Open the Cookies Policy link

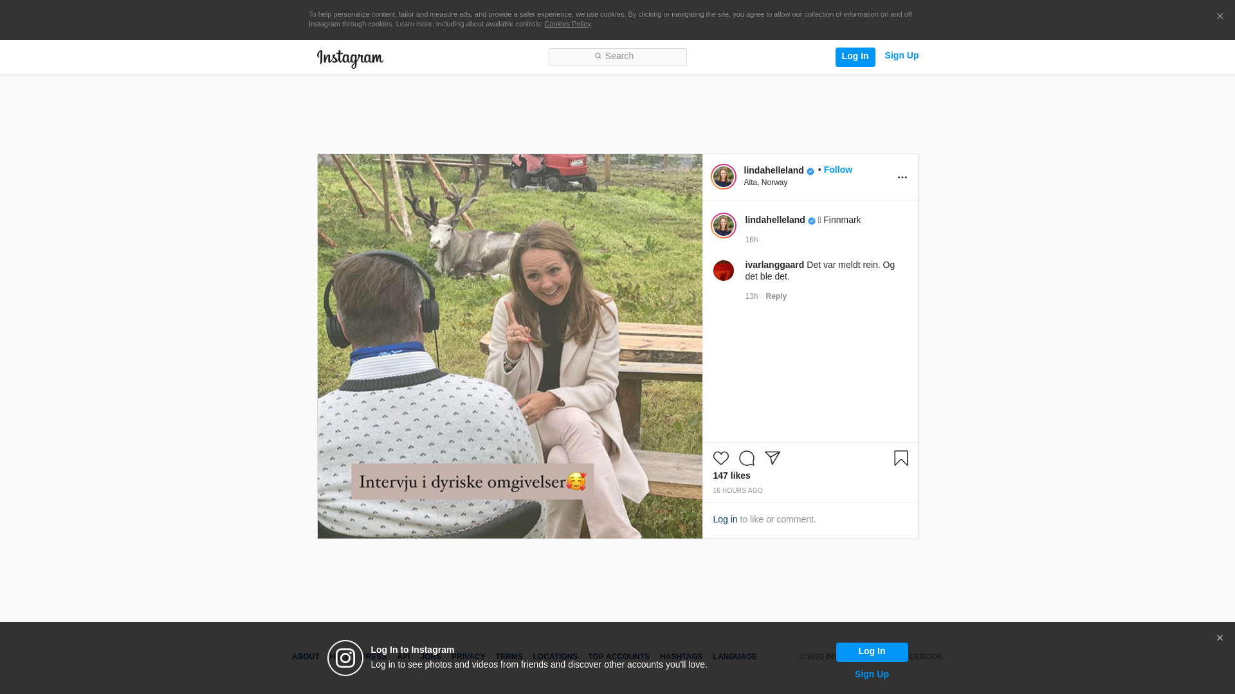pyautogui.click(x=567, y=24)
